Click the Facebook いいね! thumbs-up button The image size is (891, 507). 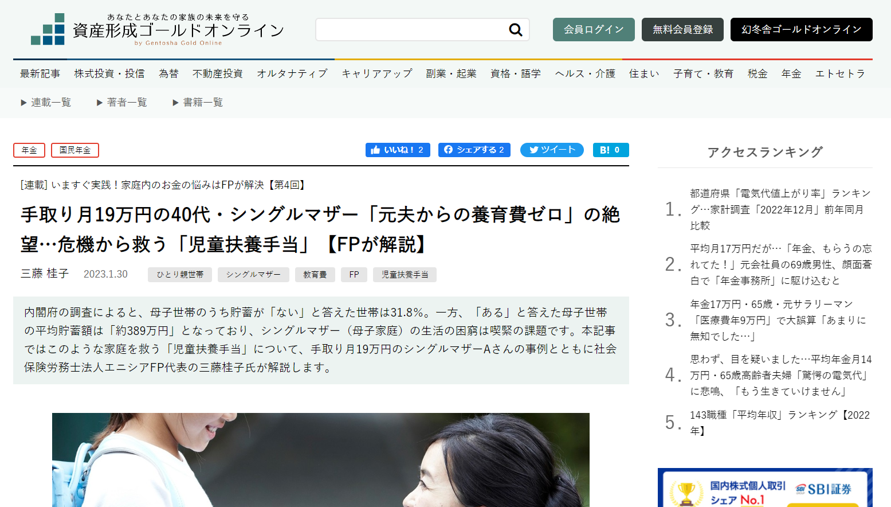398,150
